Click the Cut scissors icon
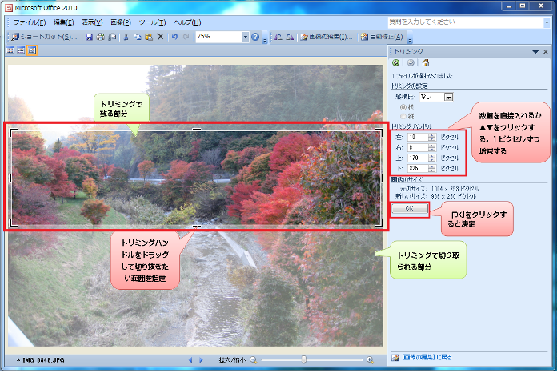This screenshot has height=373, width=557. pos(126,37)
